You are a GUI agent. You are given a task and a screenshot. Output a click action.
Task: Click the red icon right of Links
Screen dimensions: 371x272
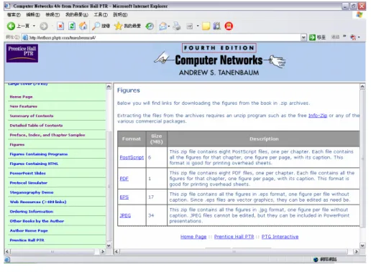(353, 37)
